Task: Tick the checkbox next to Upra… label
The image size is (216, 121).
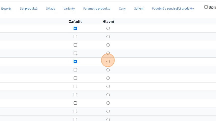Action: click(x=206, y=7)
